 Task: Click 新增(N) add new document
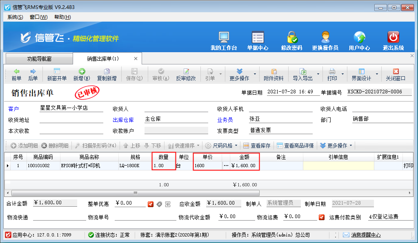coord(82,75)
